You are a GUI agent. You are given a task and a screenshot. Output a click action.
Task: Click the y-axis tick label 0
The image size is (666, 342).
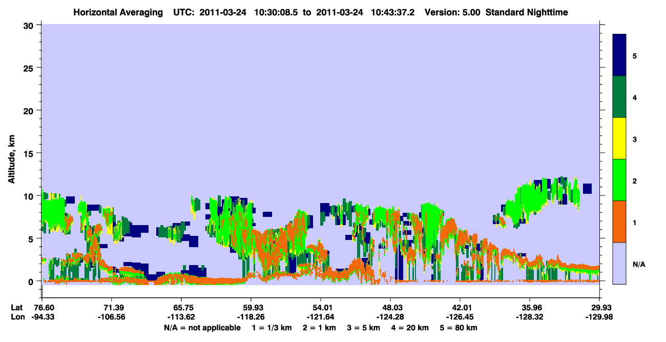32,281
